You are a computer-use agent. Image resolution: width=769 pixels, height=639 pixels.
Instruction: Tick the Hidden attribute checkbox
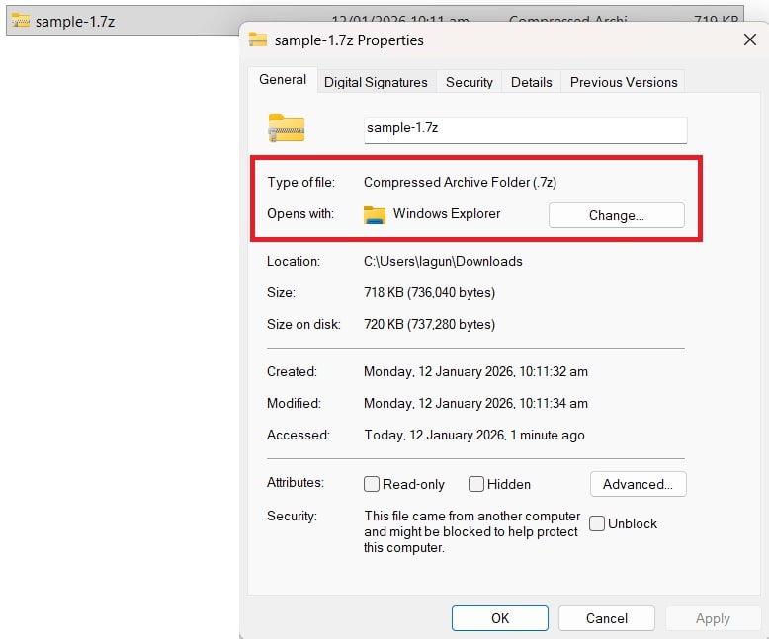(476, 484)
